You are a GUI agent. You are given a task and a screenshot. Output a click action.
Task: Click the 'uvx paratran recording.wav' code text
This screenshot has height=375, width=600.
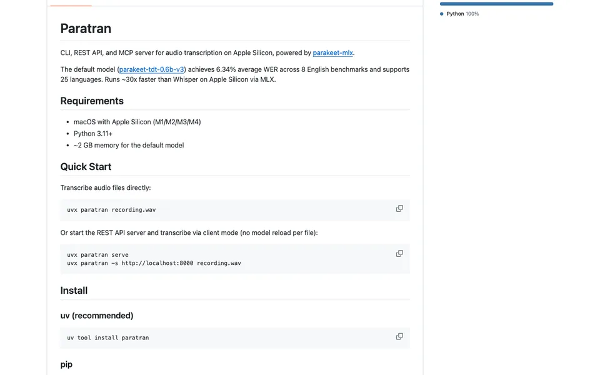click(x=111, y=210)
